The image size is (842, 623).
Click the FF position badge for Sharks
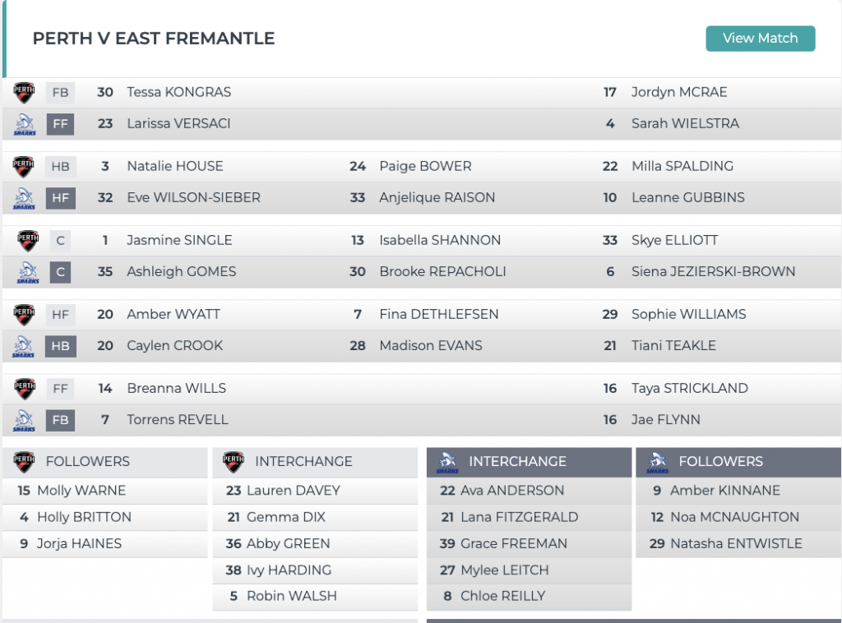coord(60,124)
